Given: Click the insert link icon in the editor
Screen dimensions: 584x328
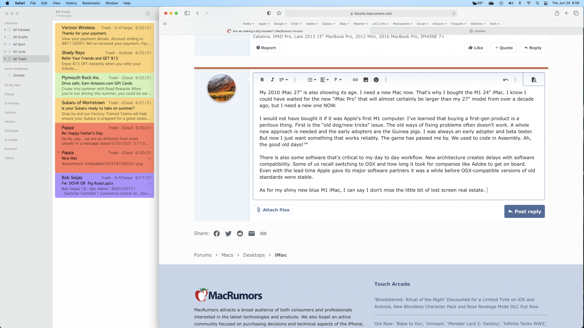Looking at the screenshot, I should [x=355, y=80].
